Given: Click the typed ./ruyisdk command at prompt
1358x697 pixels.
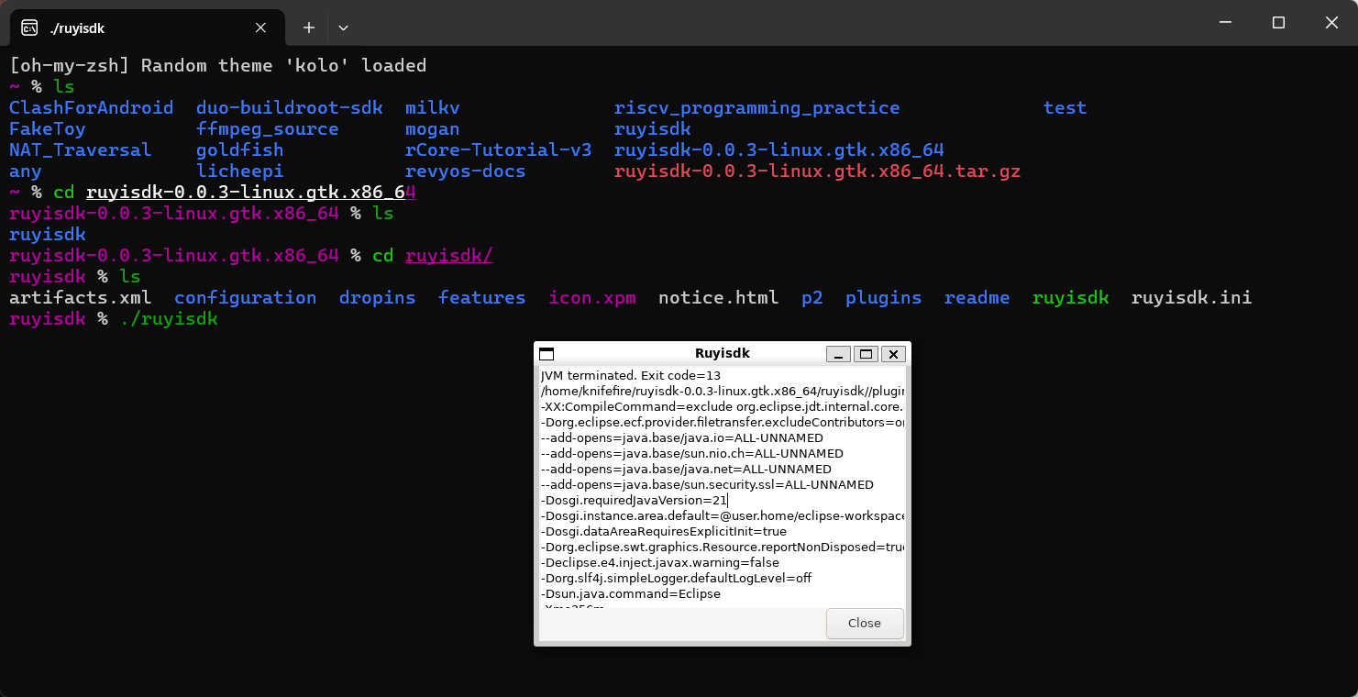Looking at the screenshot, I should pos(169,319).
